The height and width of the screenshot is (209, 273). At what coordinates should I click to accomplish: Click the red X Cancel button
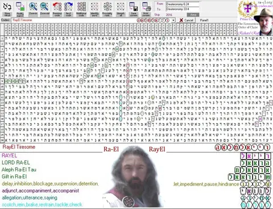coord(187,20)
